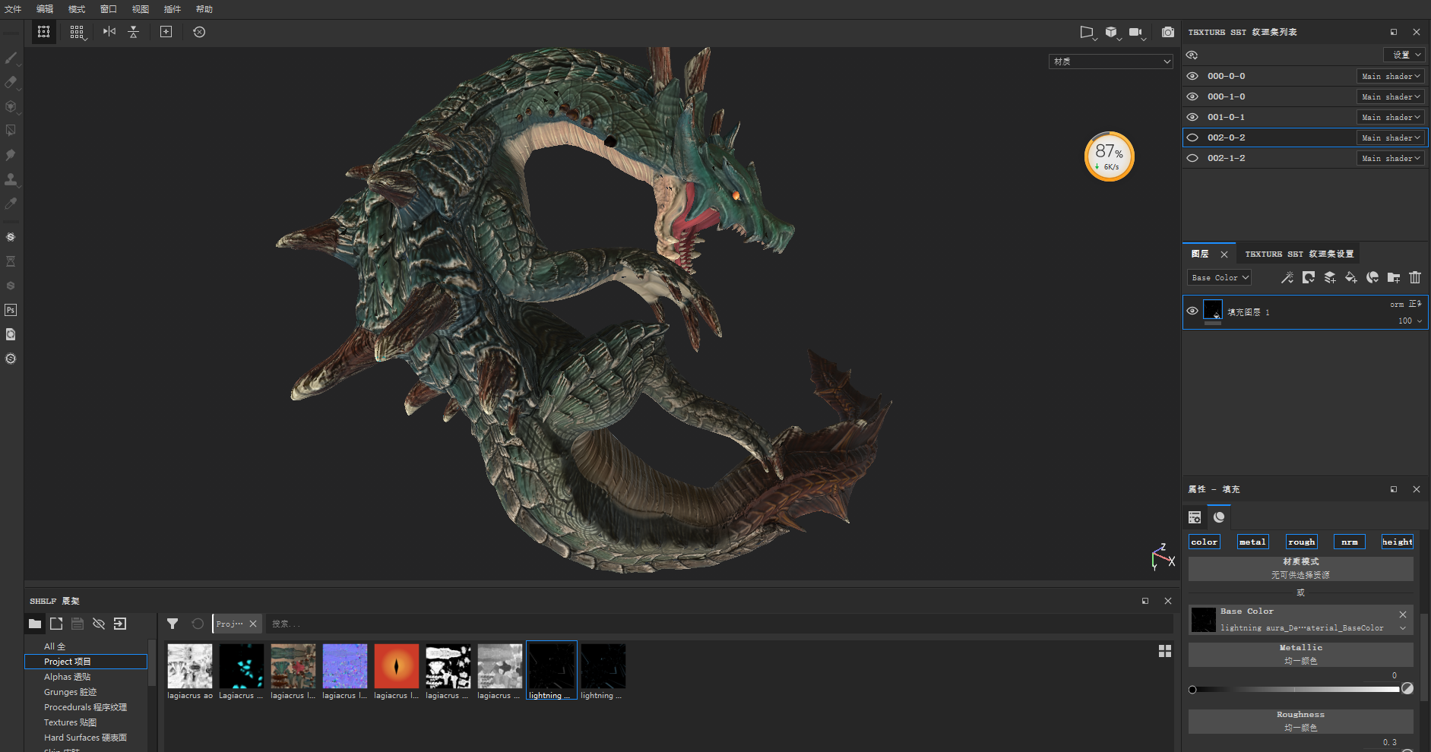Click the 3D cube display mode icon
Screen dimensions: 1431x752
[1112, 32]
